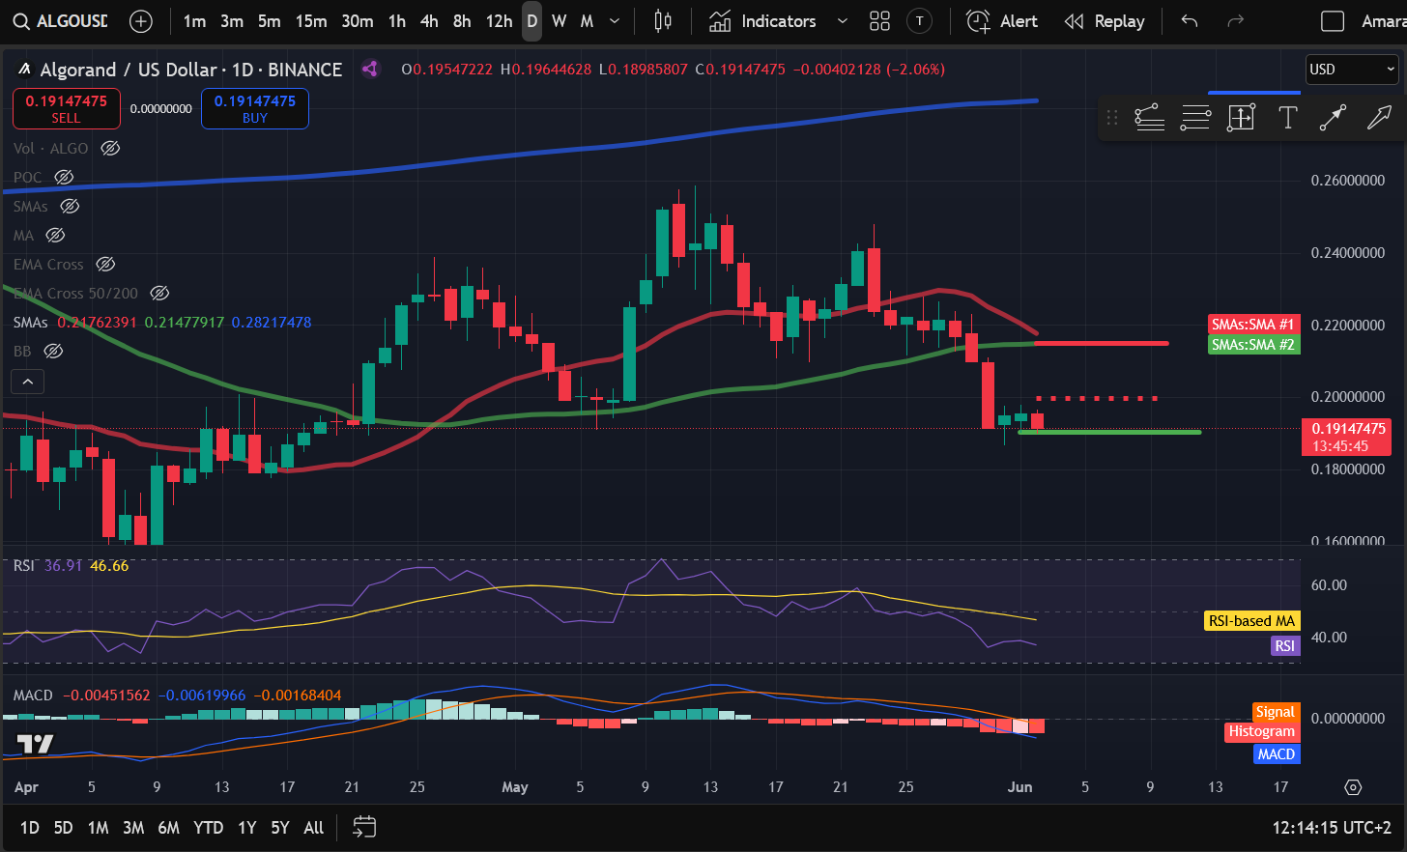1407x852 pixels.
Task: Redo the chart action
Action: point(1235,21)
